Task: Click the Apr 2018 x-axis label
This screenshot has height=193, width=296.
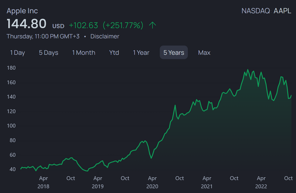Action: [x=44, y=182]
